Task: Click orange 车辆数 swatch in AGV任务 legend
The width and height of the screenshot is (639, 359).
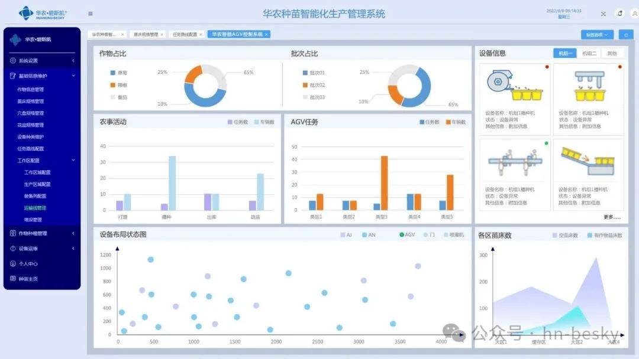Action: tap(448, 122)
